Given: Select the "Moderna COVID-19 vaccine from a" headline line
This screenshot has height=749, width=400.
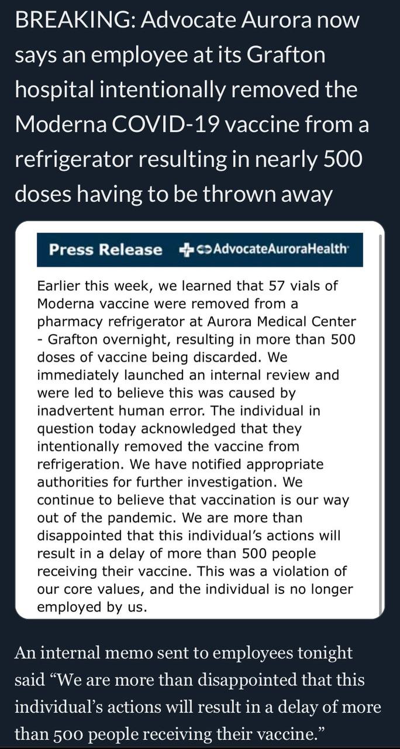Looking at the screenshot, I should click(x=192, y=125).
